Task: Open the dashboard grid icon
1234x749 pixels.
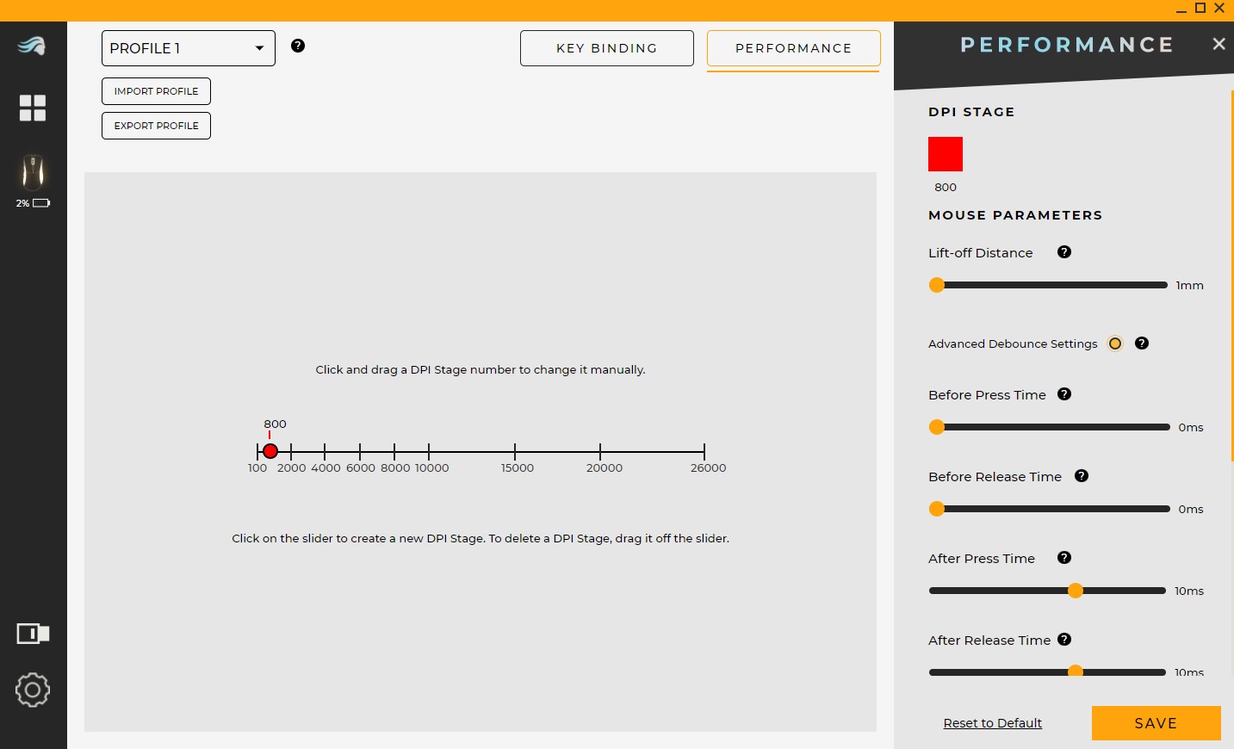Action: tap(33, 108)
